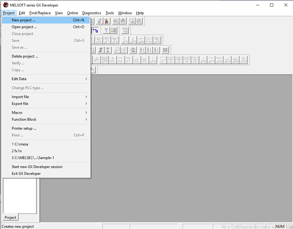Expand the Edit Data submenu arrow
Screen dimensions: 293x229
tap(86, 79)
